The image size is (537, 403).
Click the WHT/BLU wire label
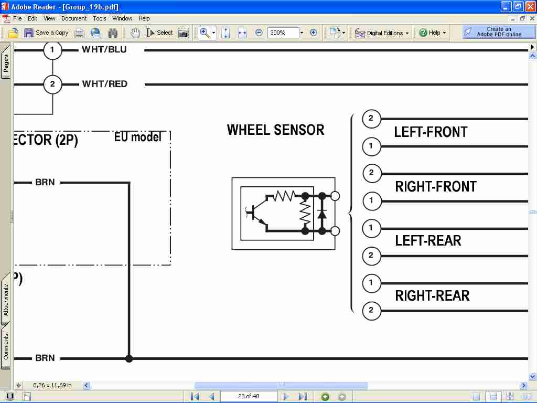tap(104, 50)
